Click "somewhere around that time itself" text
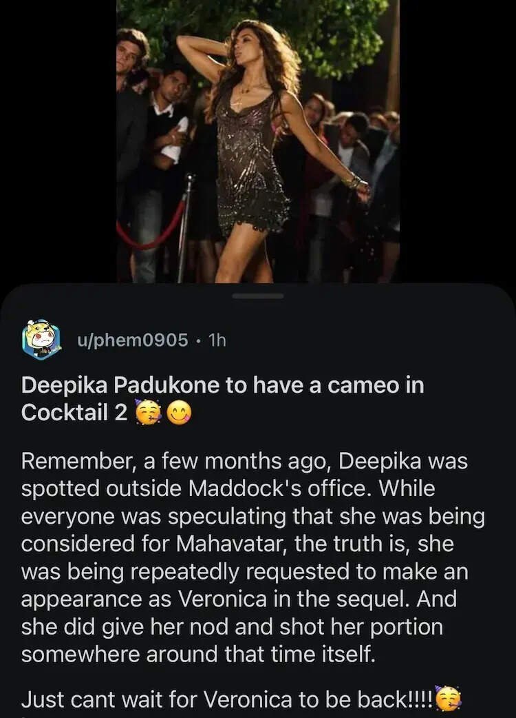Viewport: 516px width, 718px height. click(x=200, y=653)
